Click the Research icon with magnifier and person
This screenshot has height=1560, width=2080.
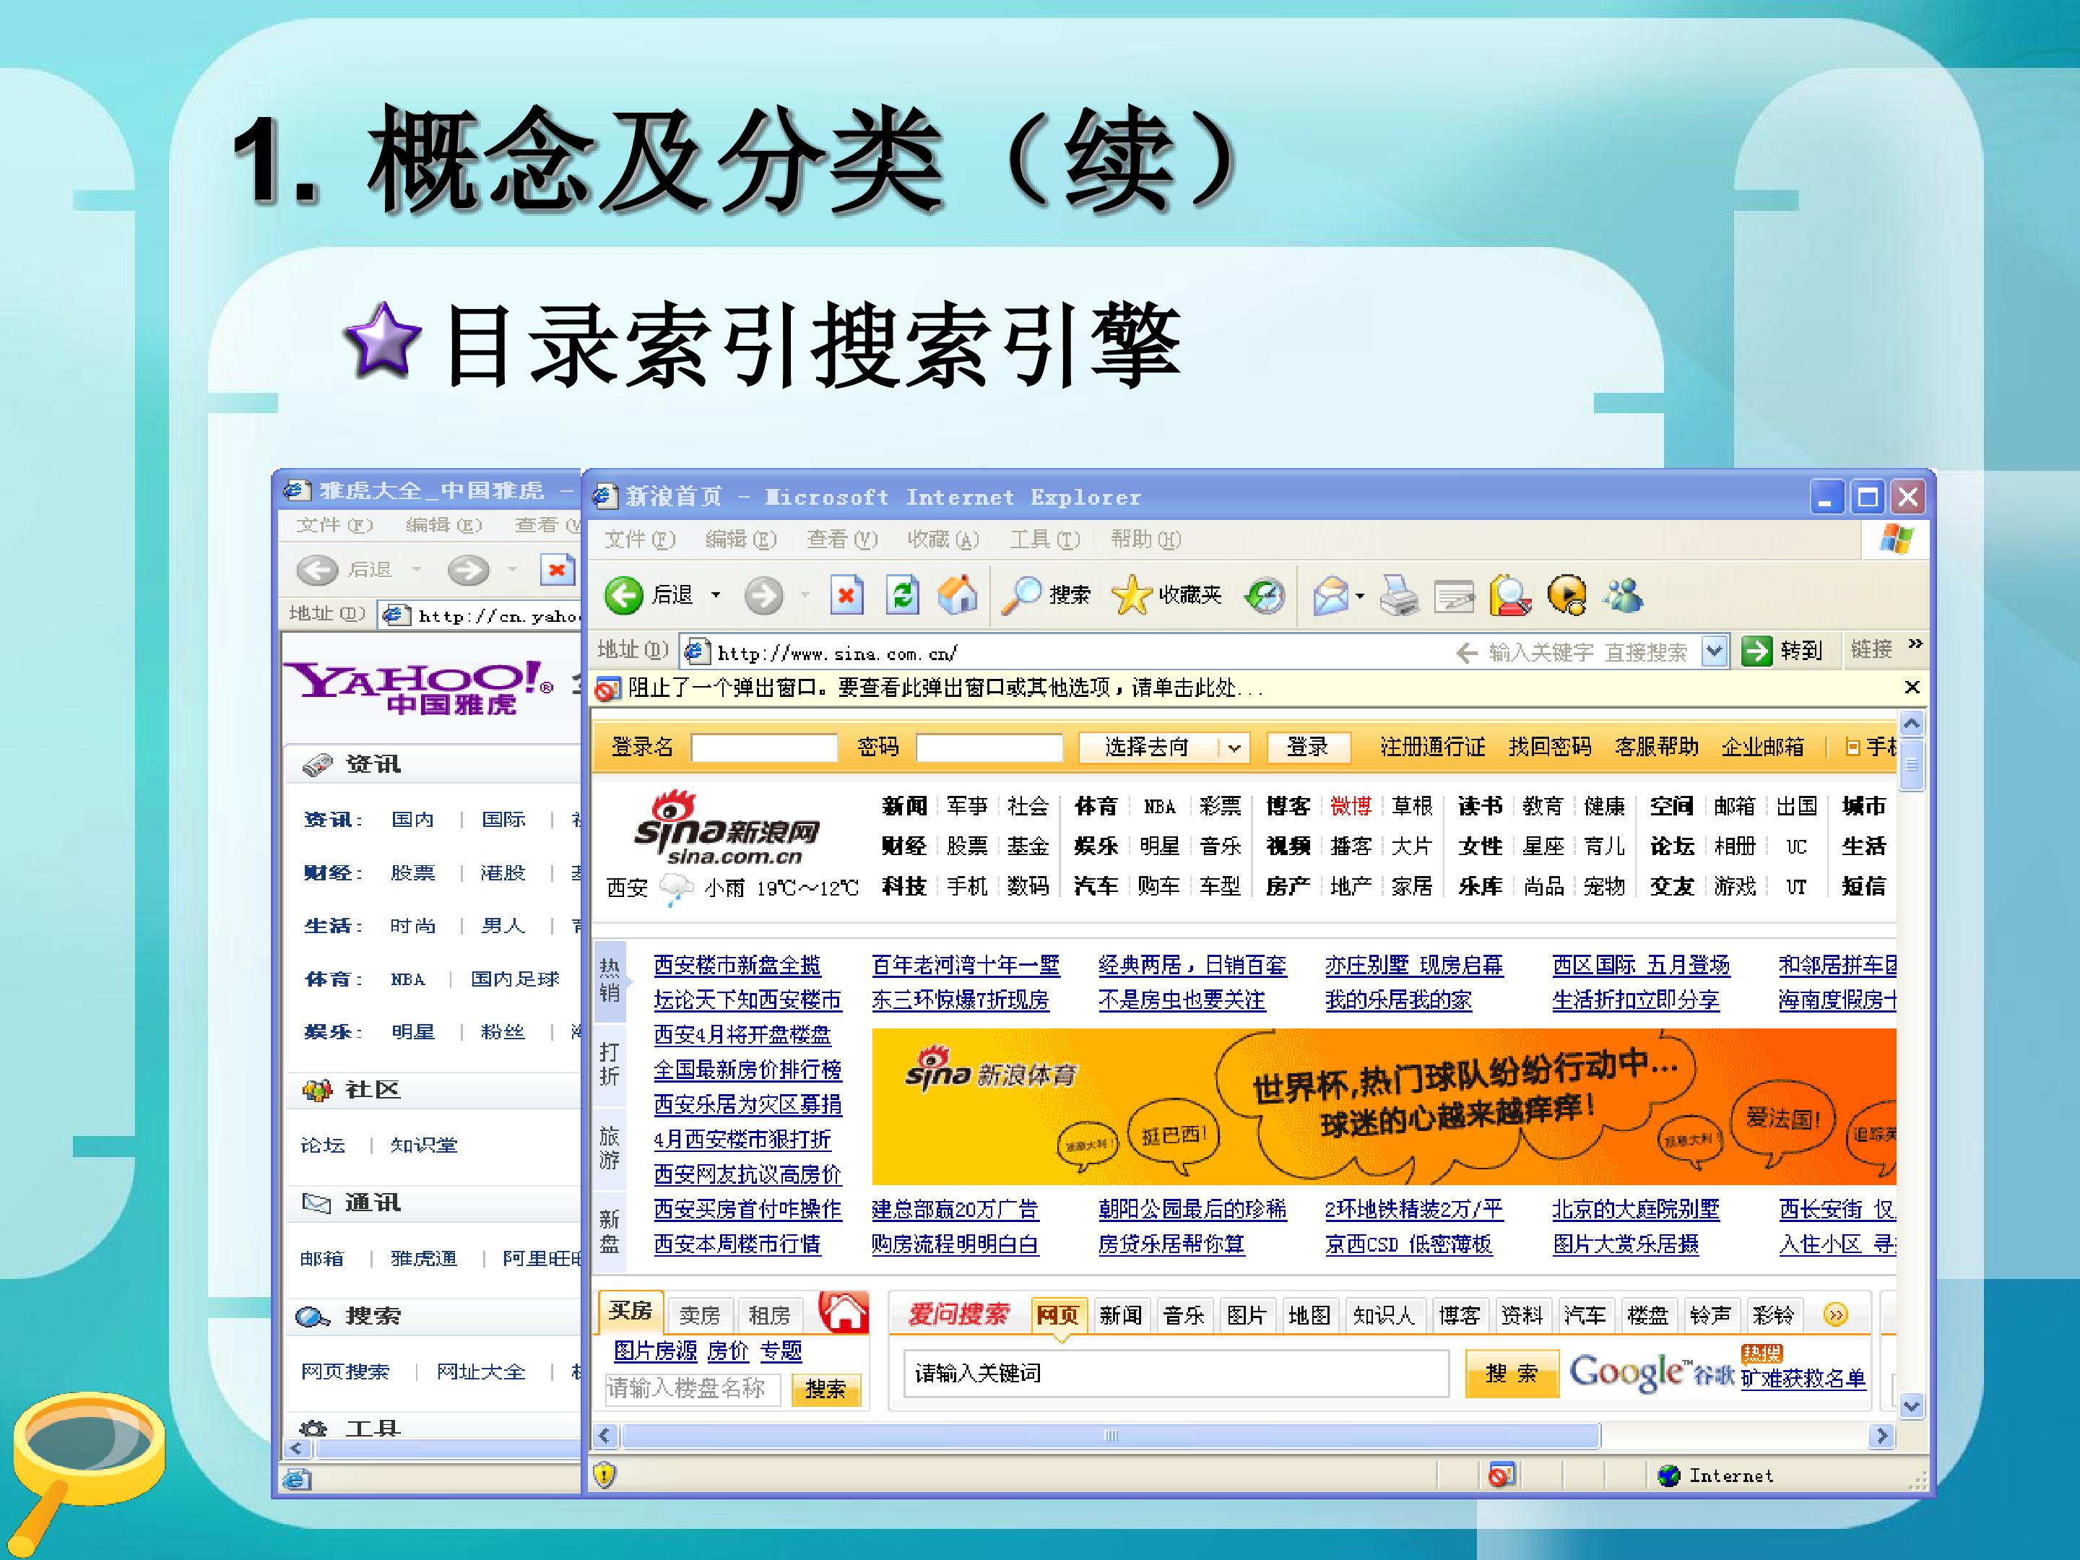(x=1510, y=596)
